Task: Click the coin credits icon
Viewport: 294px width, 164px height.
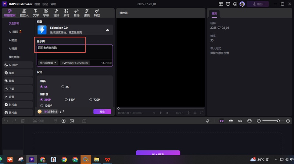Action: 40,112
